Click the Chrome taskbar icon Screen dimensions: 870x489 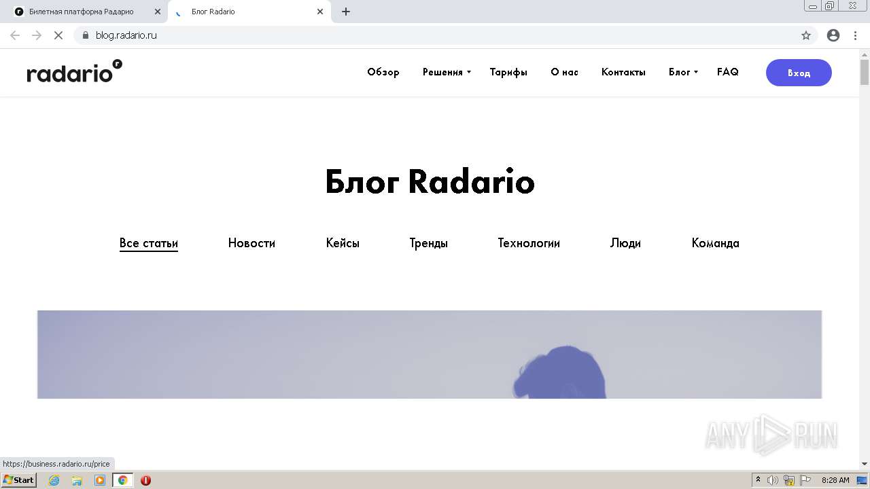click(122, 480)
